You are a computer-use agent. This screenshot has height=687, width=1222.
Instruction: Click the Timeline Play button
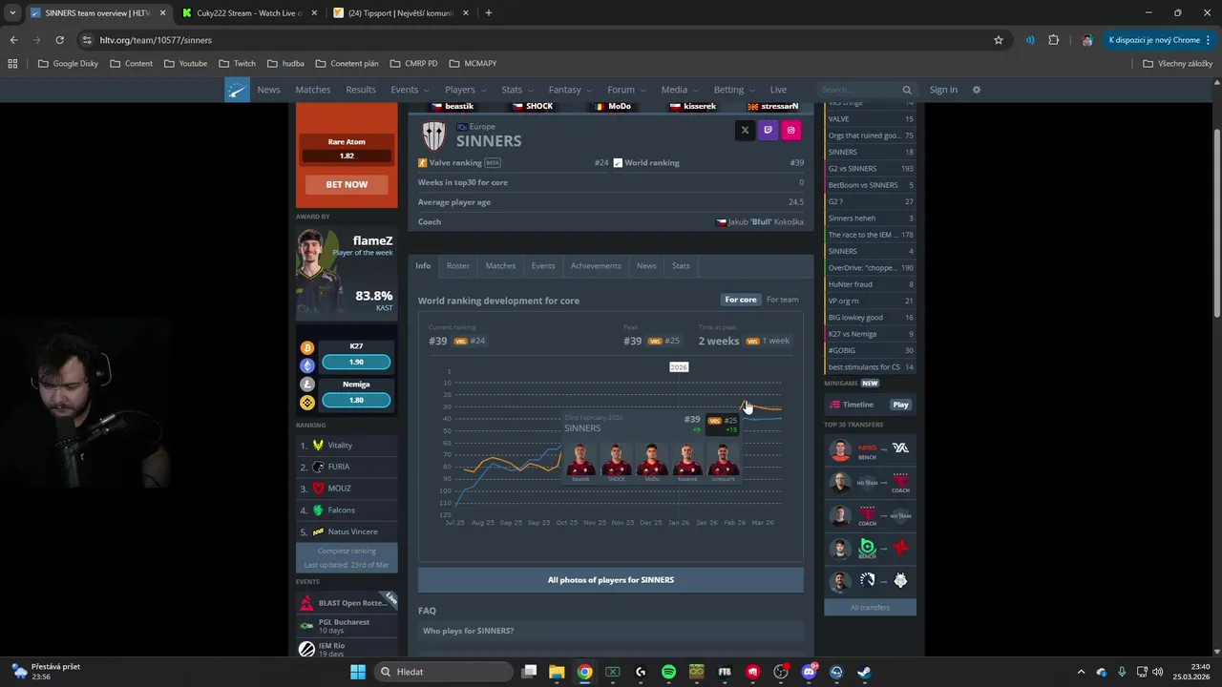(x=900, y=405)
